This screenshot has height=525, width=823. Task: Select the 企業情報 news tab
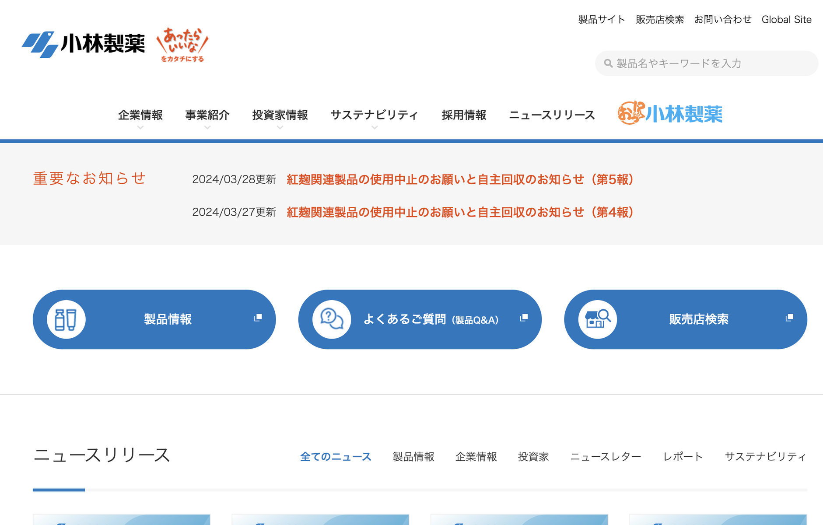(x=476, y=457)
